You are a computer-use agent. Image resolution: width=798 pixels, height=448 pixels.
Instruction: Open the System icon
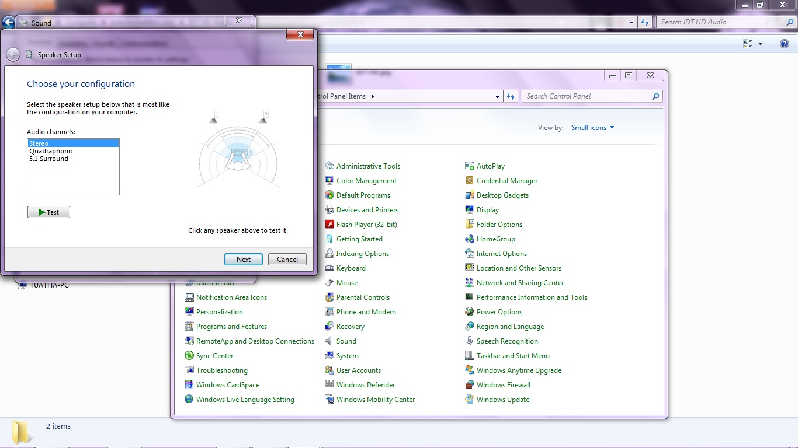click(329, 356)
